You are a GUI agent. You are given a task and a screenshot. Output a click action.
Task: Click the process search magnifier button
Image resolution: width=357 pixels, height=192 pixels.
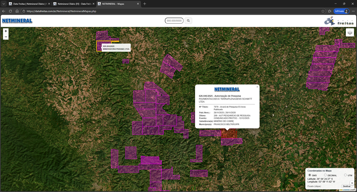tap(188, 21)
